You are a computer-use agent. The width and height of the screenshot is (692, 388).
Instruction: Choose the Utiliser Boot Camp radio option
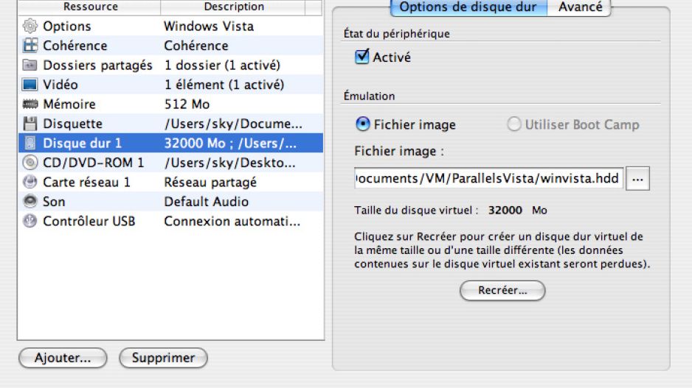click(x=513, y=124)
